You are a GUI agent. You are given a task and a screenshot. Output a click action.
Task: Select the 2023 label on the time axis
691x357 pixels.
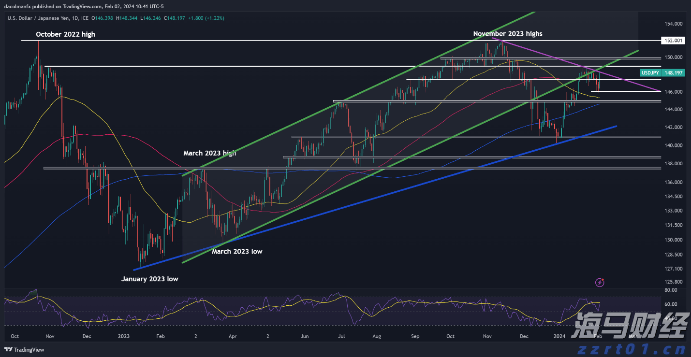point(123,336)
